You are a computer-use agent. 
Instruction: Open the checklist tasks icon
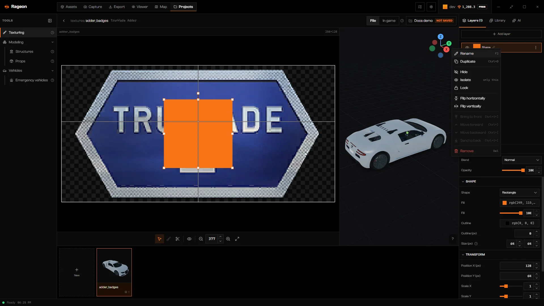[420, 7]
